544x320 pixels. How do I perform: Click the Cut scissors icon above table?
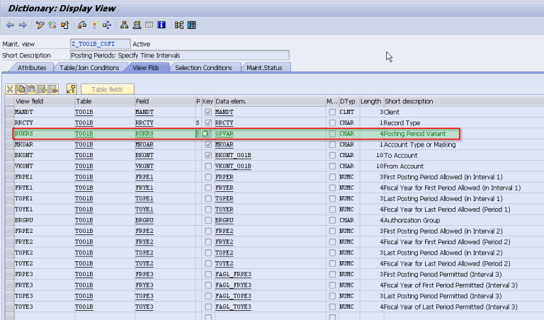point(11,88)
